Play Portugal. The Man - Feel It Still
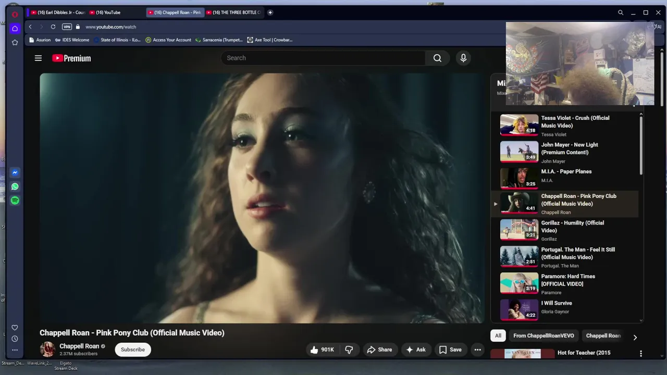 tap(565, 257)
